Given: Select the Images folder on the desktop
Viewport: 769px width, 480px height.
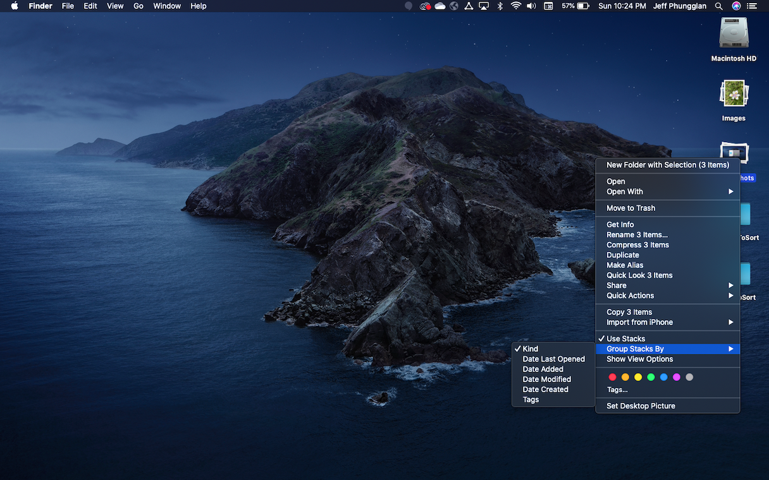Looking at the screenshot, I should [733, 93].
